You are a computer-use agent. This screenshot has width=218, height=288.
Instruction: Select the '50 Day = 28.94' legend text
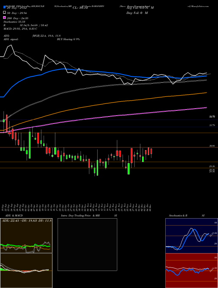(17, 14)
